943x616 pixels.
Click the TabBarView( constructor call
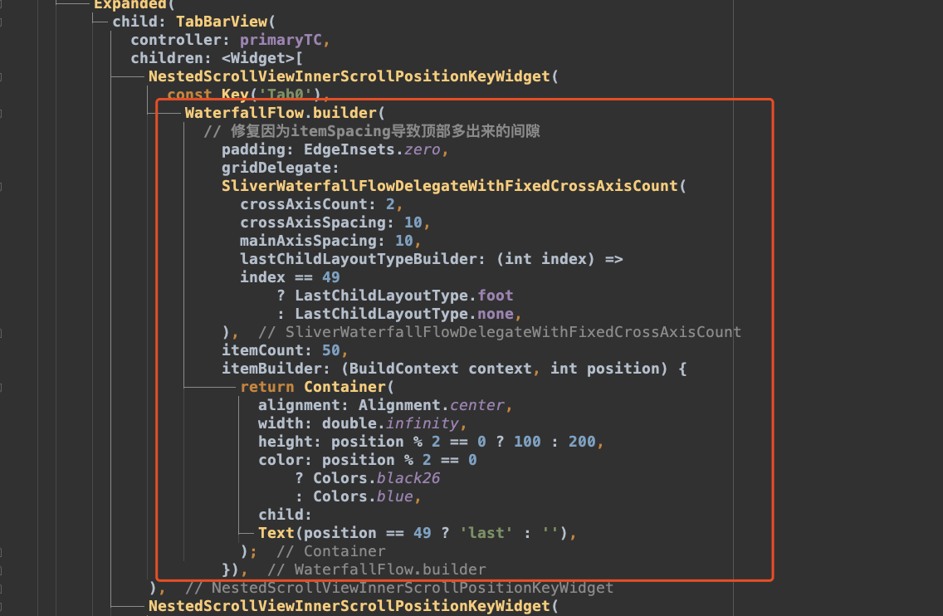coord(226,22)
